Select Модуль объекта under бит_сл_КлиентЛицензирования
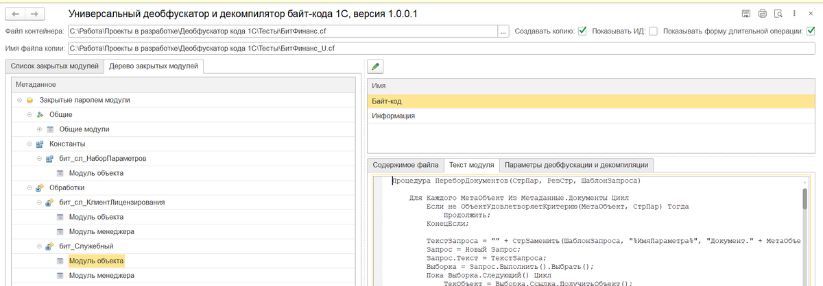 [x=96, y=217]
